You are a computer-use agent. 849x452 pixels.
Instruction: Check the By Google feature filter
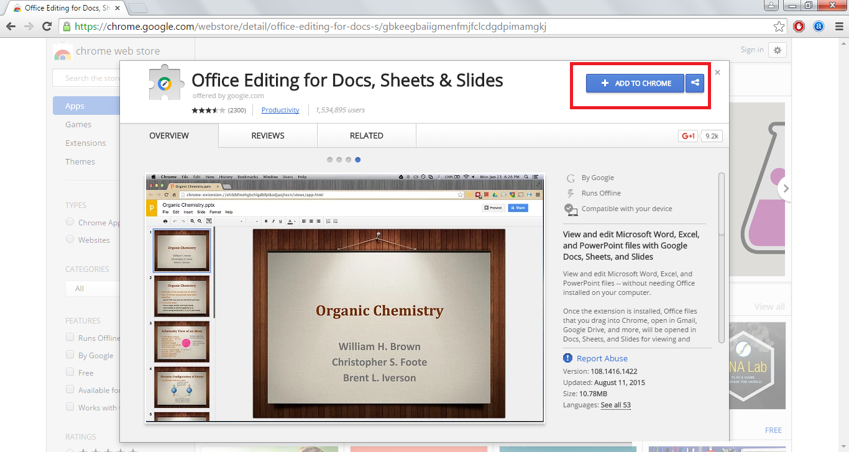[x=70, y=355]
